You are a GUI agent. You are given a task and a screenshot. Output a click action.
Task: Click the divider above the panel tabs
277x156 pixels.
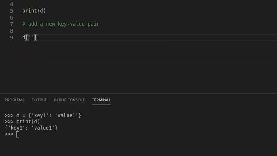click(138, 93)
